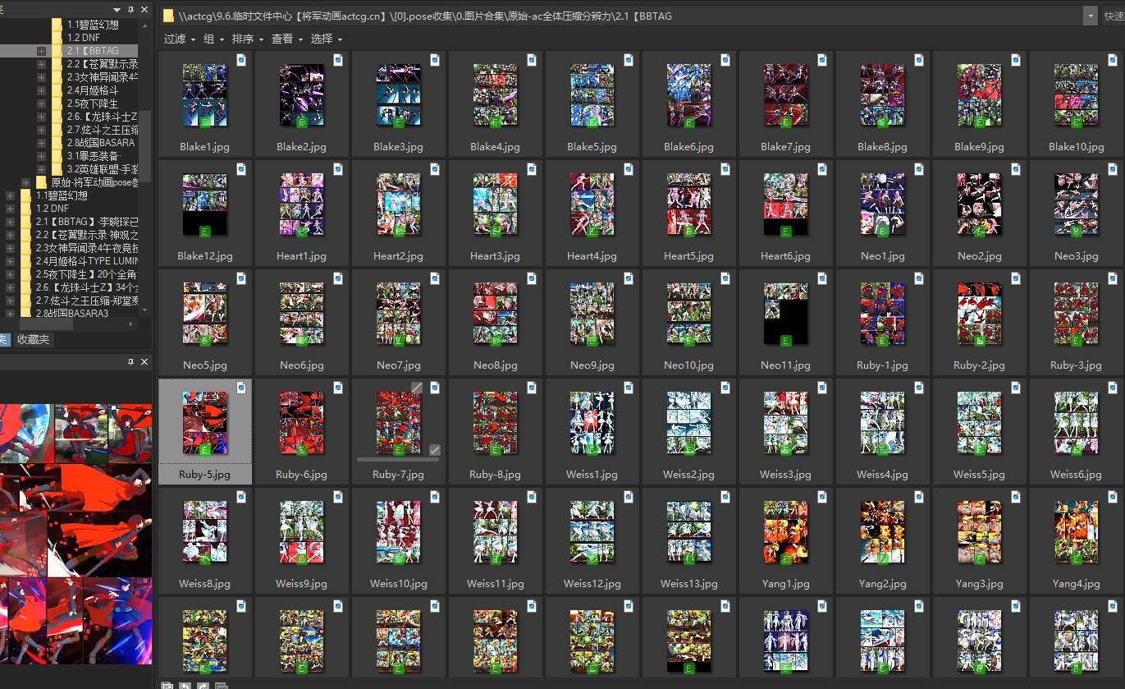Screen dimensions: 1125x689
Task: Select the 2.3女神异闻录4午夜竞技 folder
Action: [87, 248]
